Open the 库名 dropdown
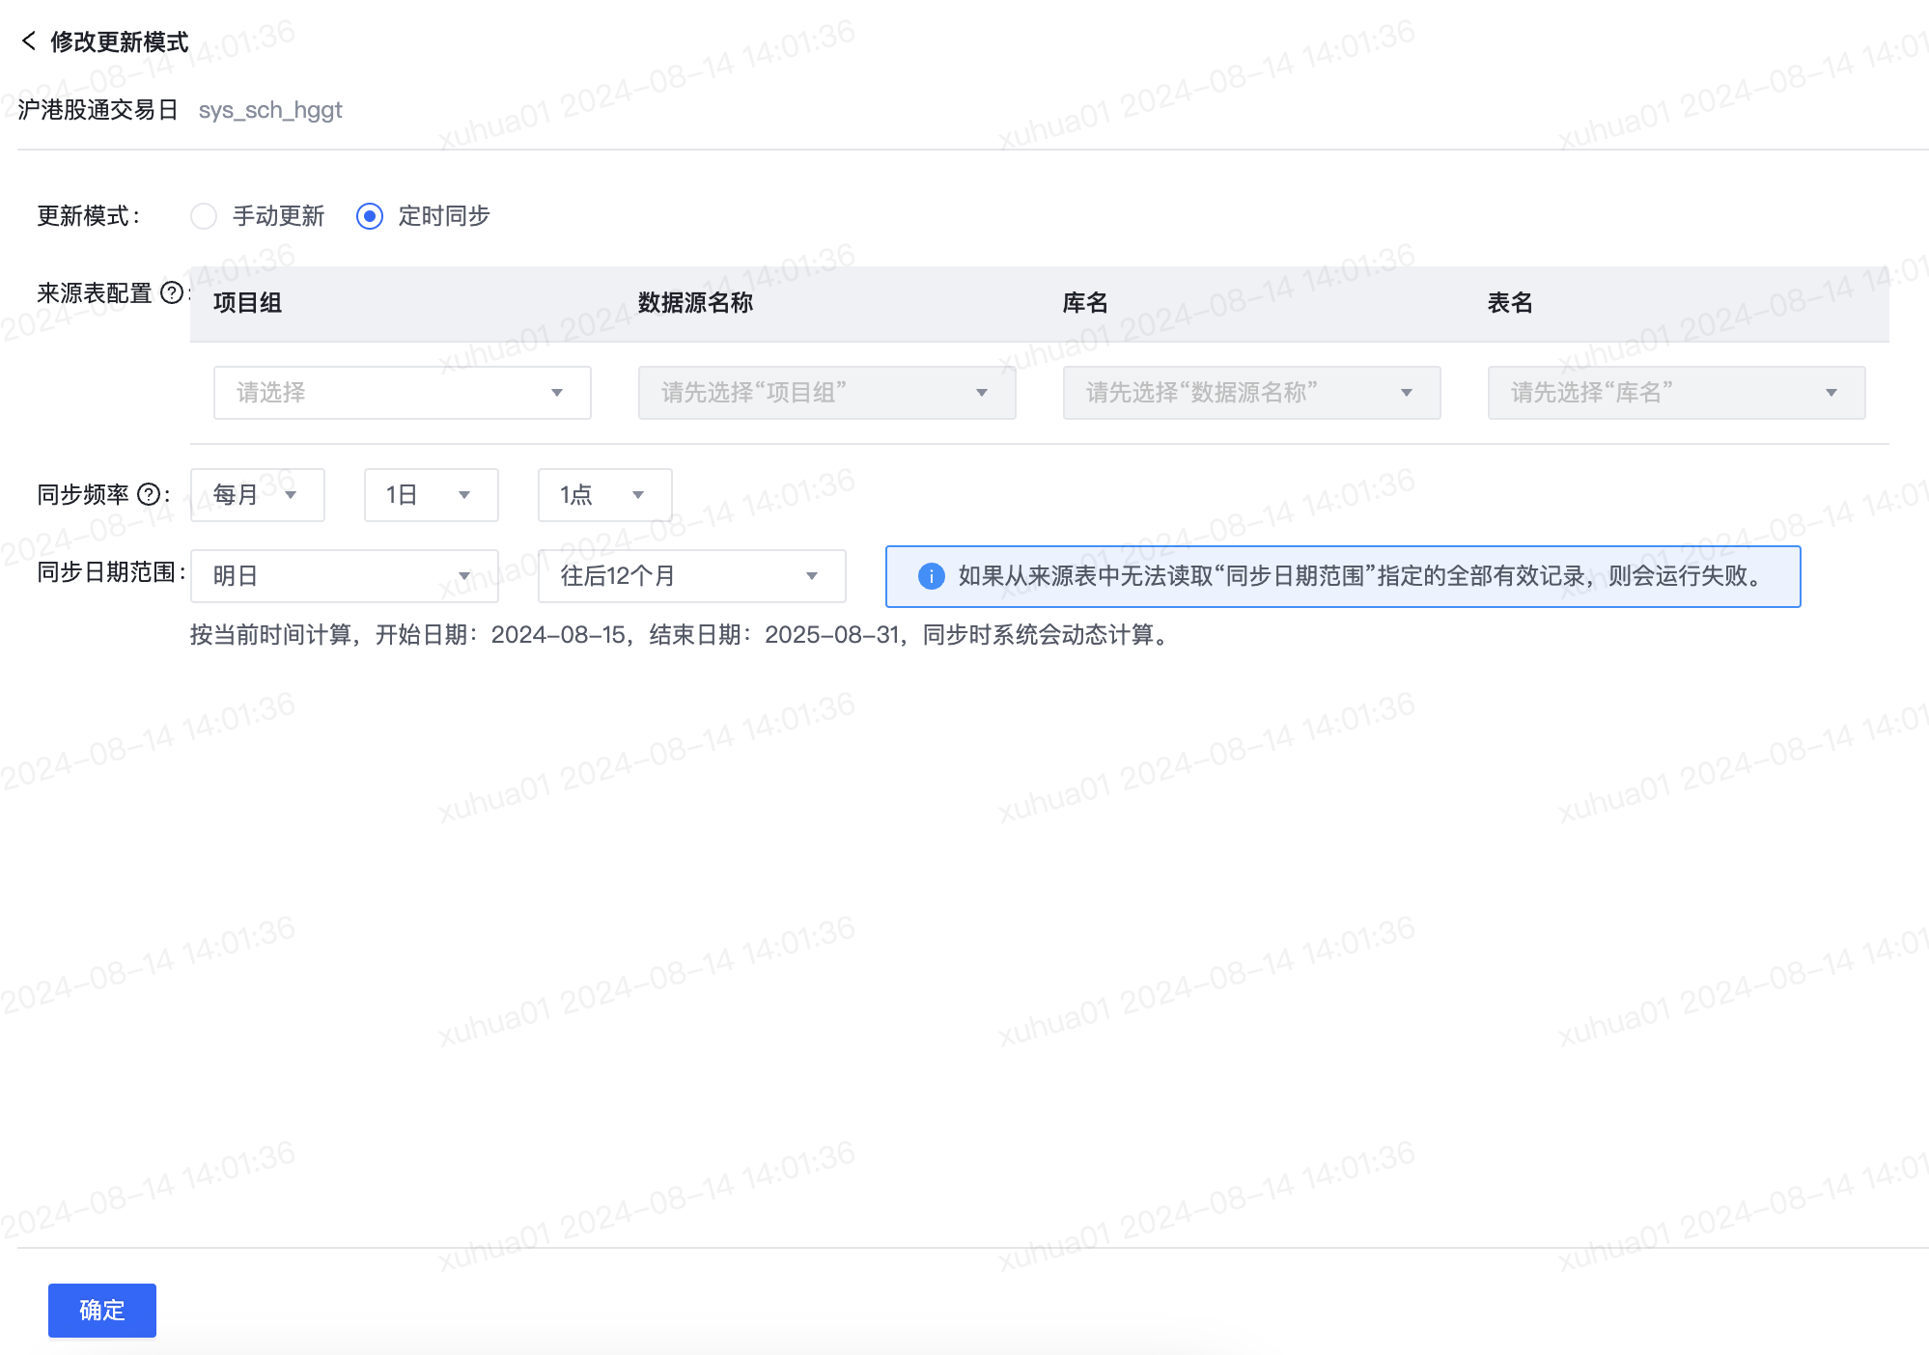 1251,393
